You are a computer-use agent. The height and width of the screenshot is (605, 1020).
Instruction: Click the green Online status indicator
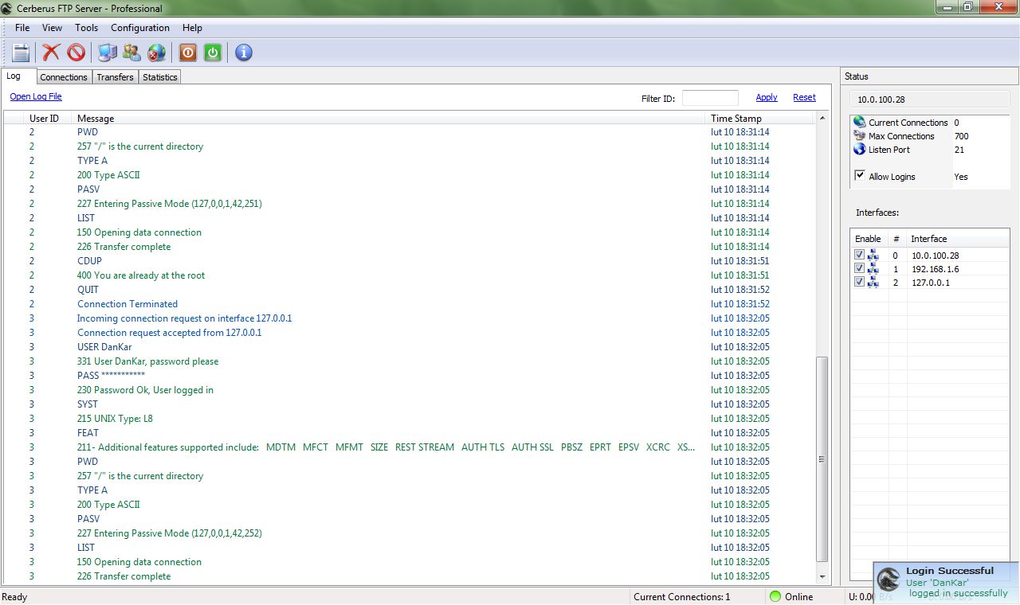click(x=775, y=596)
